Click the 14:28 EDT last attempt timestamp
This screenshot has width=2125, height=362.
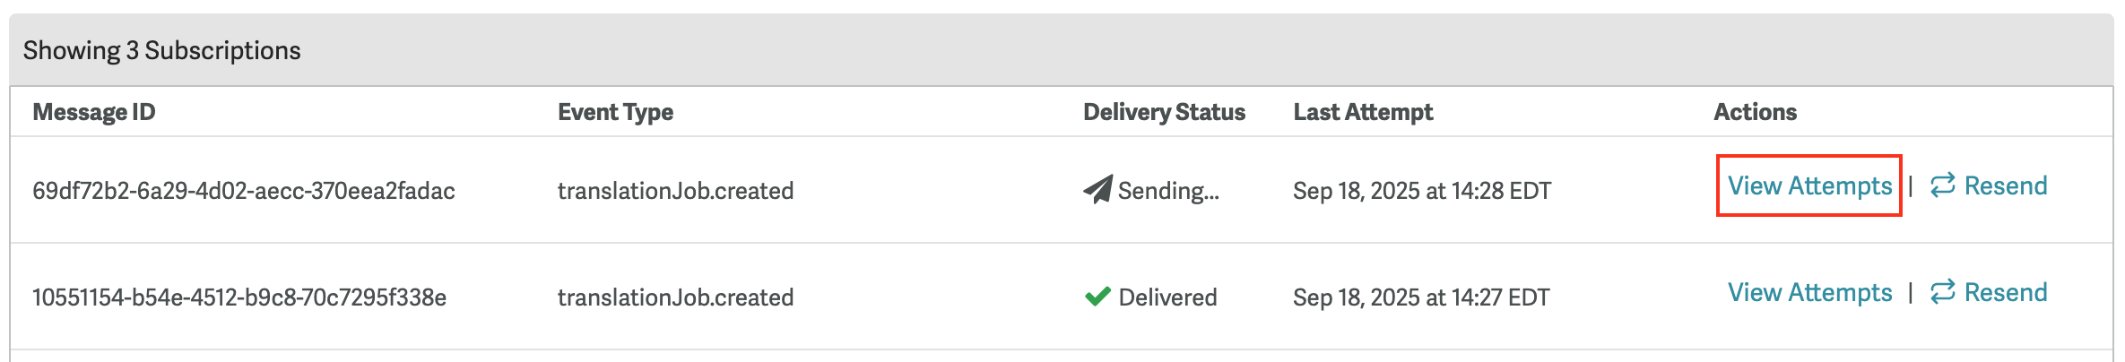pyautogui.click(x=1422, y=191)
